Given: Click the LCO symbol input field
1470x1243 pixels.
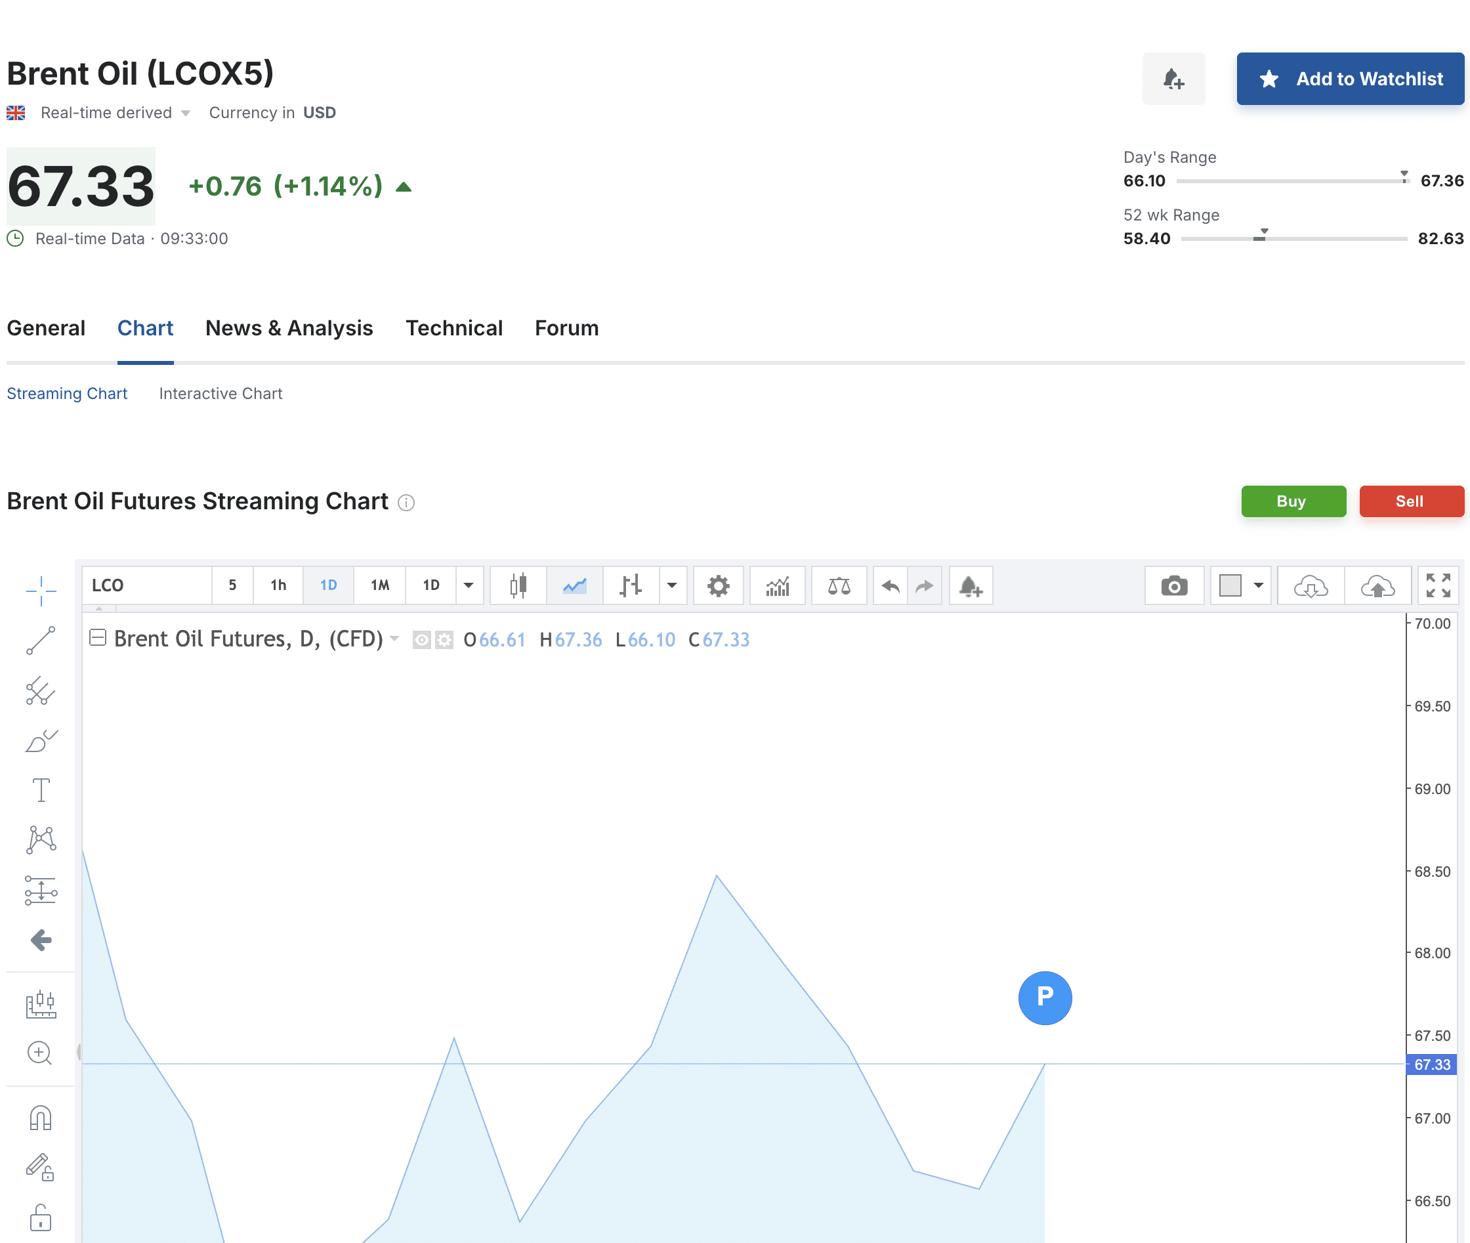Looking at the screenshot, I should point(146,585).
